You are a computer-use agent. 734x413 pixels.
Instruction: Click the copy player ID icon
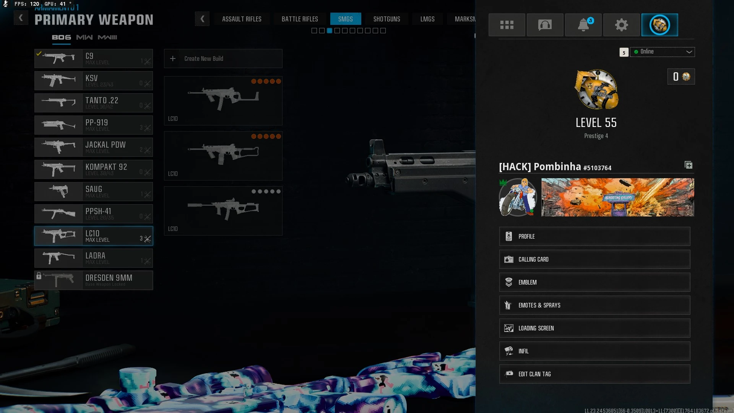point(688,165)
